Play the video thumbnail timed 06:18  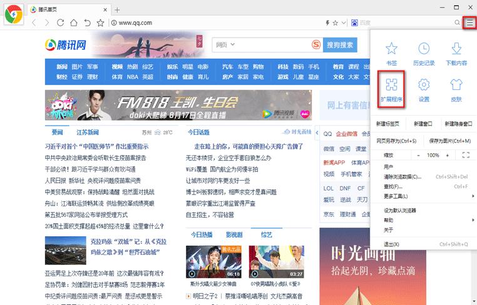[x=213, y=262]
